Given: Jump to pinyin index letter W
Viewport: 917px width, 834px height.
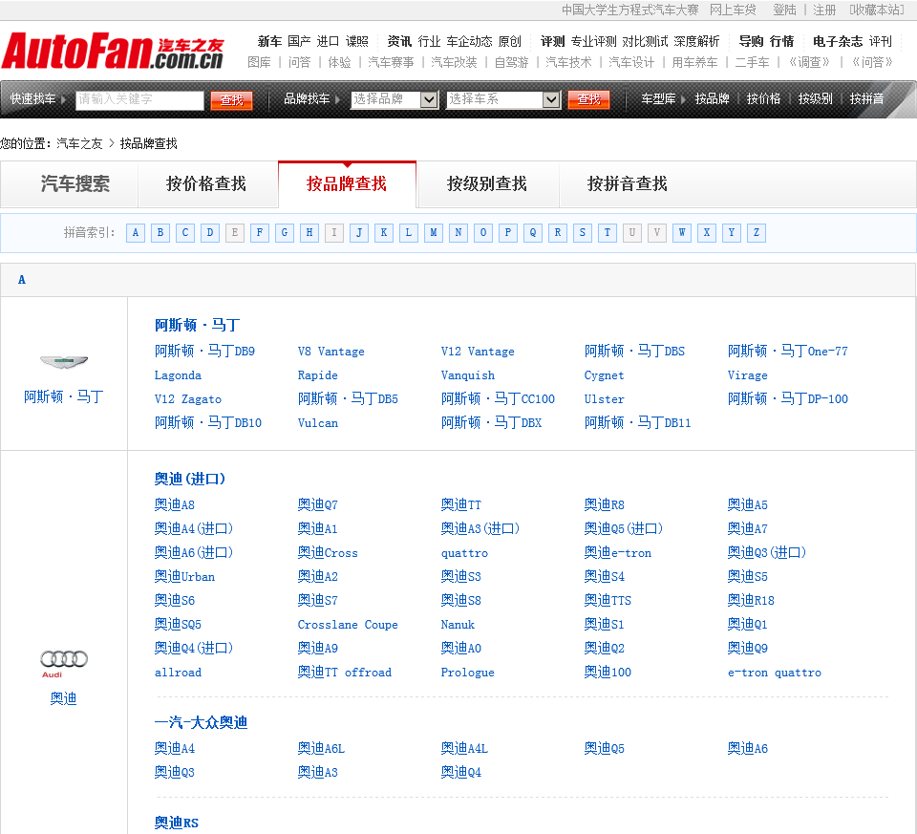Looking at the screenshot, I should (682, 233).
